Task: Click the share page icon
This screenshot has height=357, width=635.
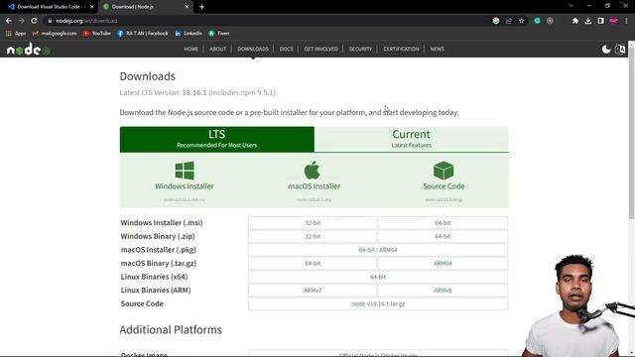Action: [x=509, y=21]
